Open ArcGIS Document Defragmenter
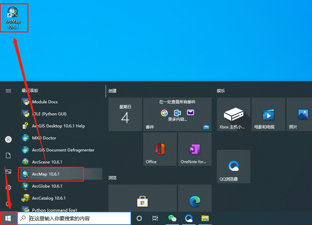Screen dimensions: 312x225 tap(61, 150)
